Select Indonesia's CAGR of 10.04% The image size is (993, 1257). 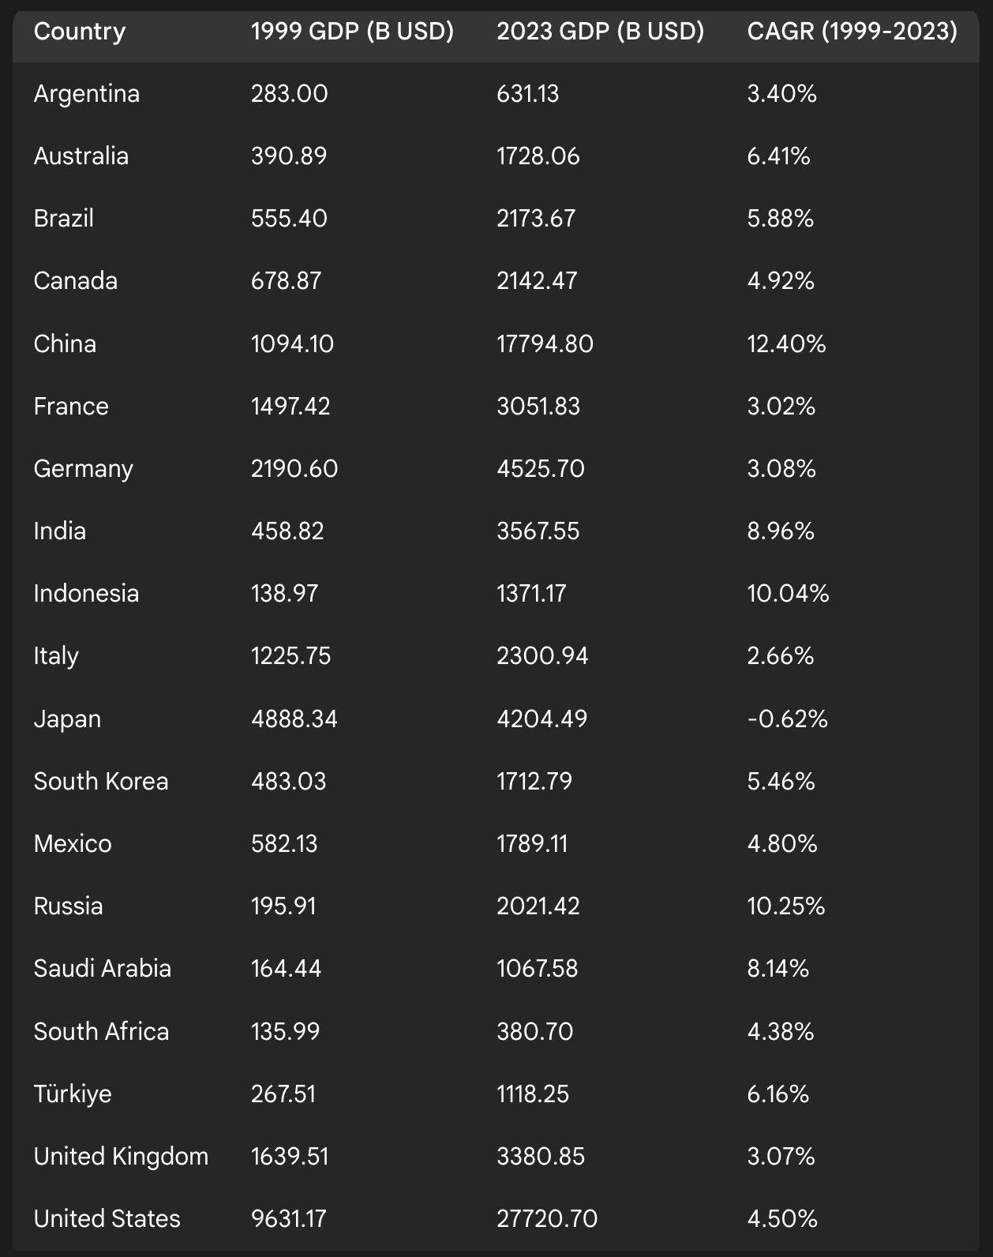pos(788,594)
